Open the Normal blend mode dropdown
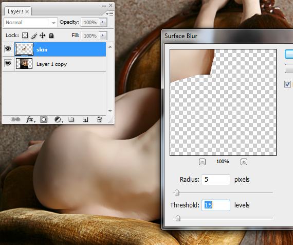This screenshot has width=293, height=245. (31, 23)
